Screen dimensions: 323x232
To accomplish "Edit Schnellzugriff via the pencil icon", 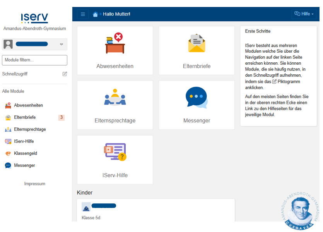I will click(65, 74).
